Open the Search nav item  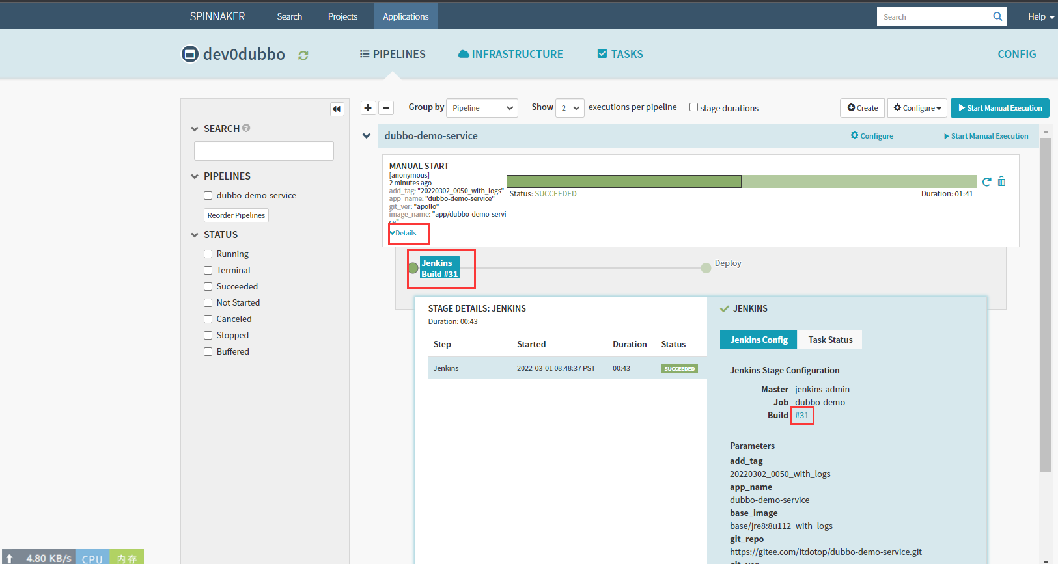point(289,16)
